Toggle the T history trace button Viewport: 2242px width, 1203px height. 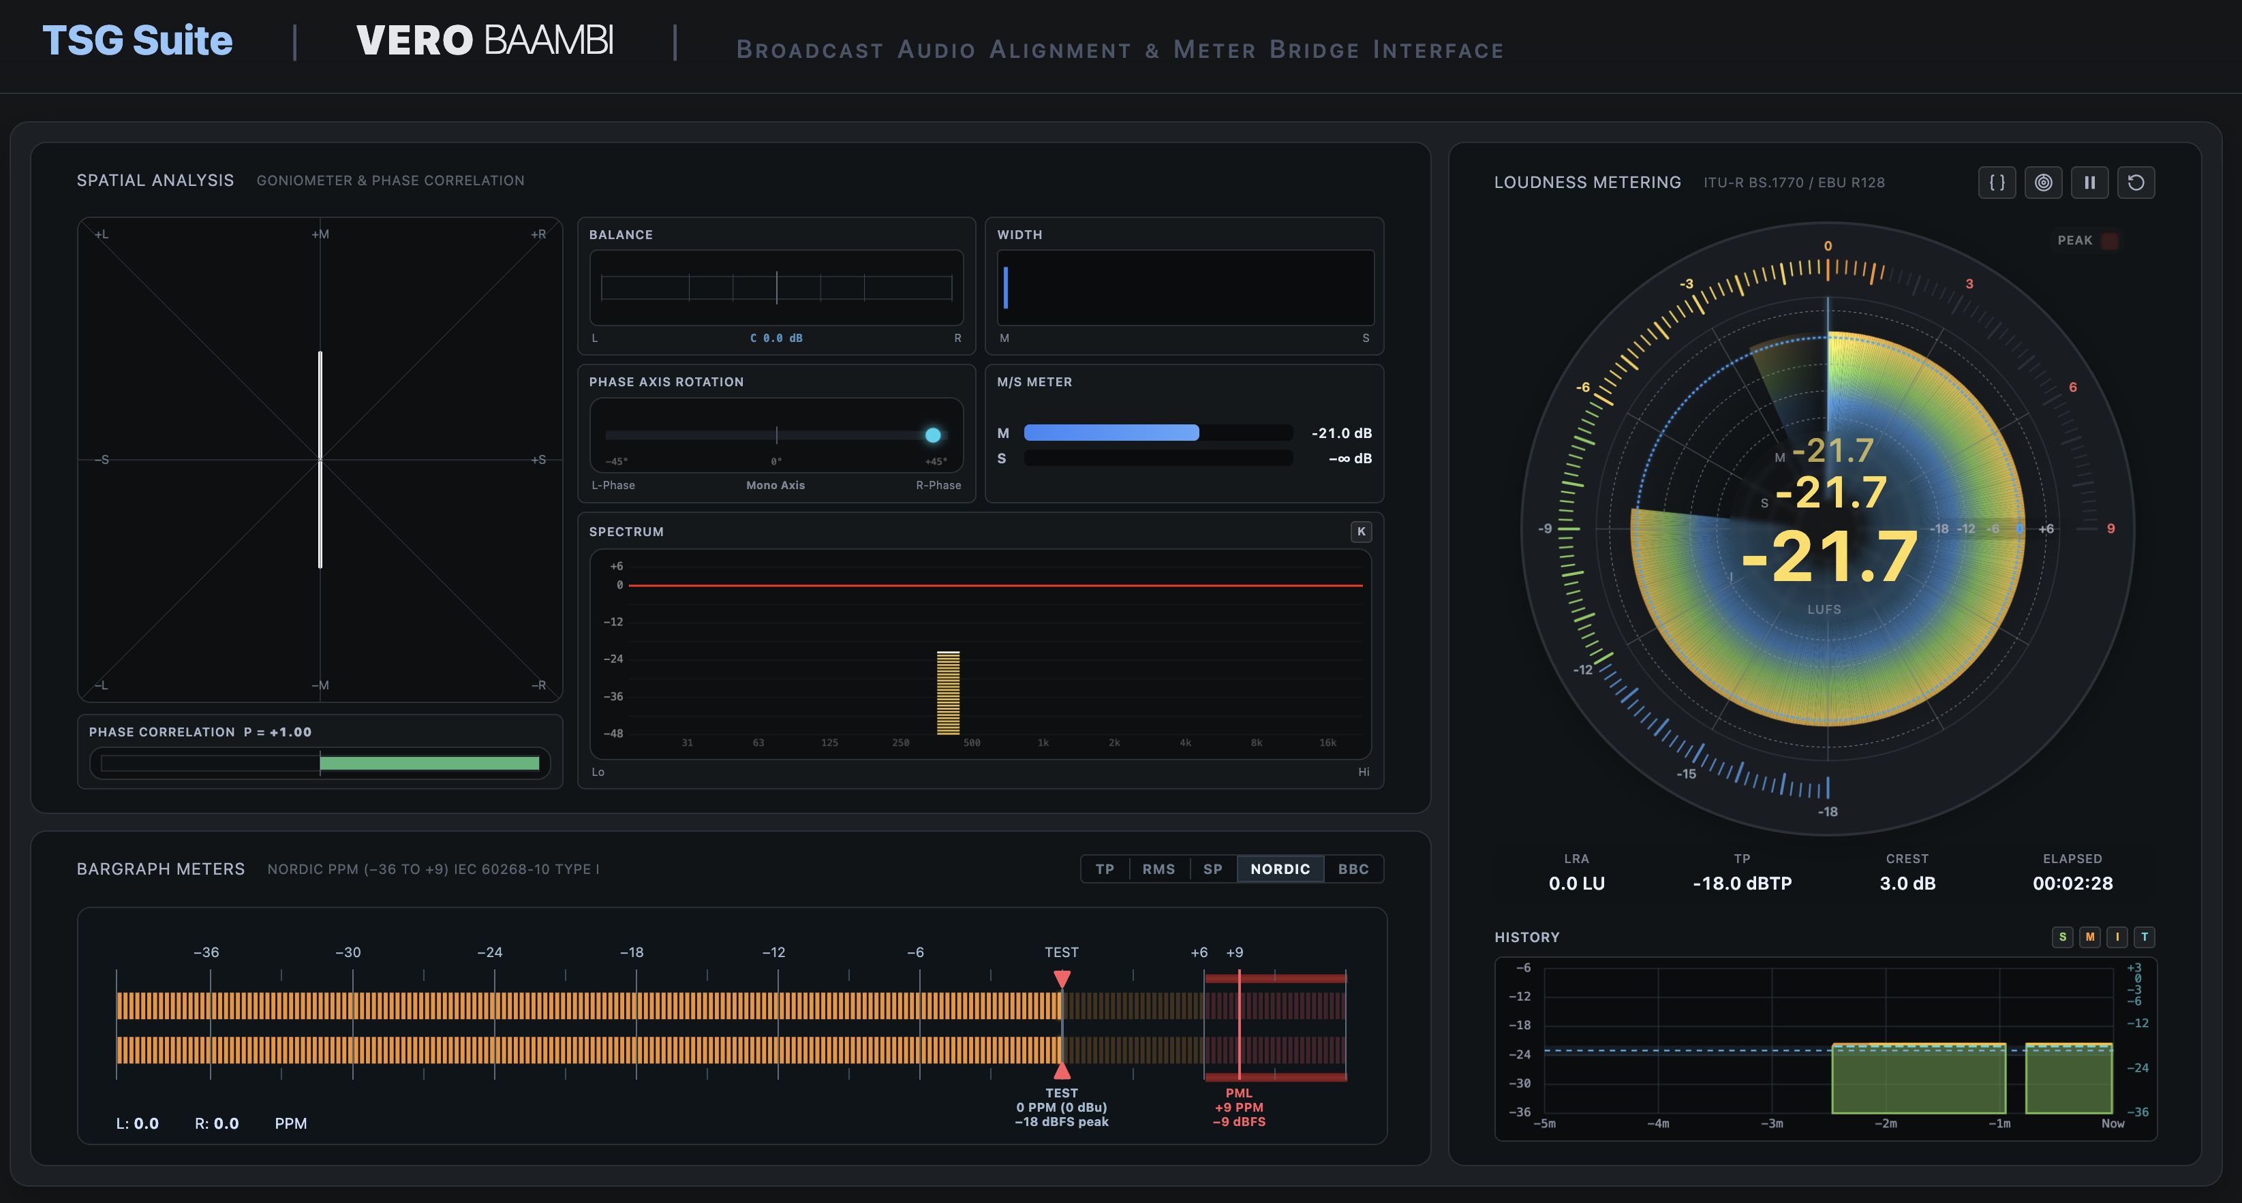coord(2145,937)
